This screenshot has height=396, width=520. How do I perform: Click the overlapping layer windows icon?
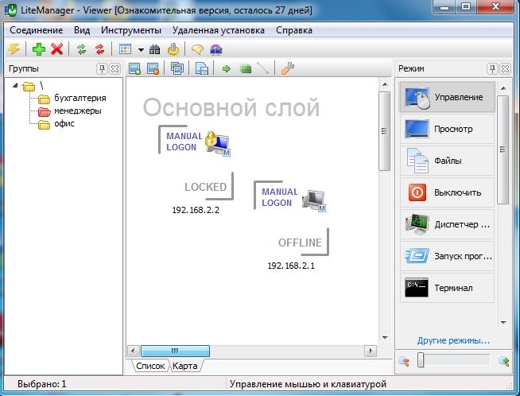(177, 68)
